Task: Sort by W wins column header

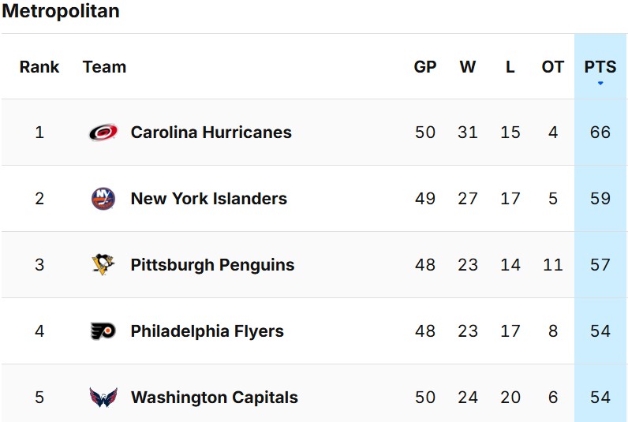Action: coord(468,67)
